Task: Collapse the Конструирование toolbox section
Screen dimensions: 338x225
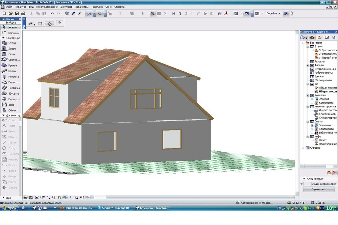Action: 3,38
